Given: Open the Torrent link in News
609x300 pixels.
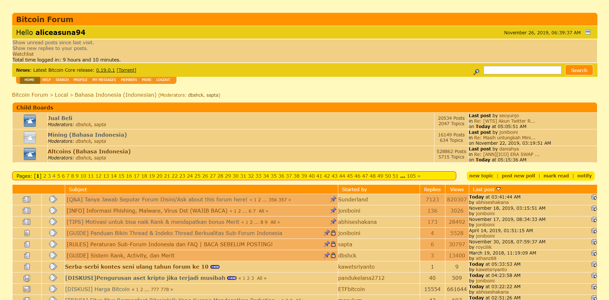Looking at the screenshot, I should click(126, 70).
